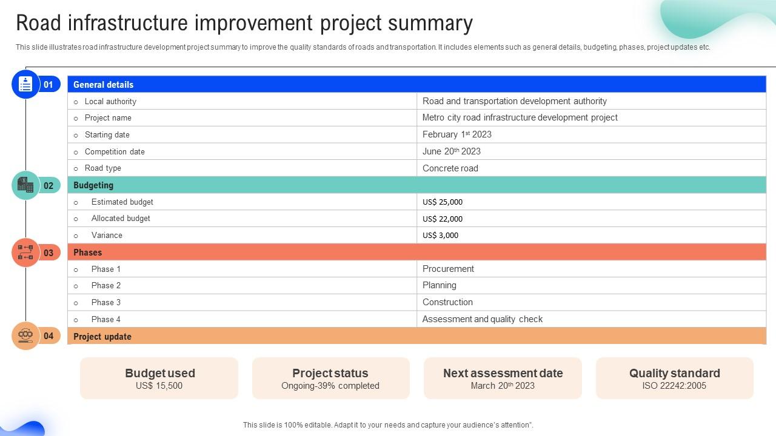Image resolution: width=776 pixels, height=436 pixels.
Task: Click the General details blue header bar
Action: [416, 85]
